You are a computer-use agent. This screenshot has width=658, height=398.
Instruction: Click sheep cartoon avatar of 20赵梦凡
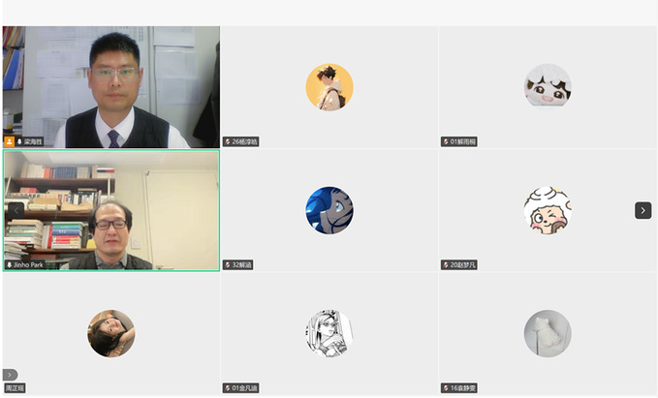tap(548, 210)
